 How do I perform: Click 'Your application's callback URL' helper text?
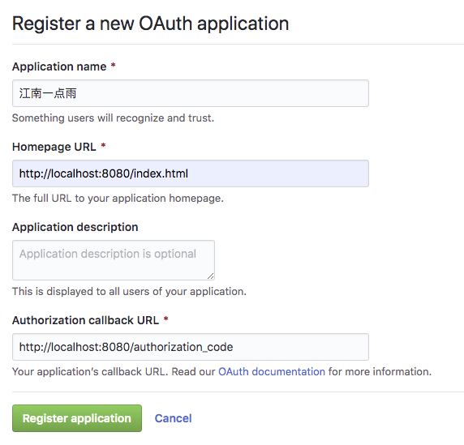click(x=90, y=372)
